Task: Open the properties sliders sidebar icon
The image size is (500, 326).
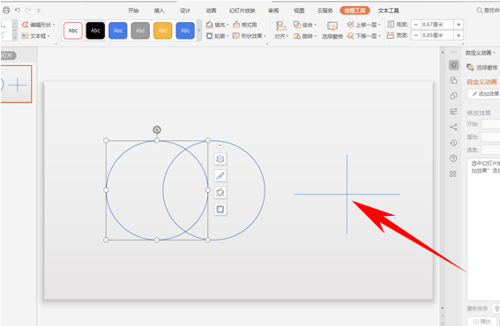Action: (x=453, y=112)
